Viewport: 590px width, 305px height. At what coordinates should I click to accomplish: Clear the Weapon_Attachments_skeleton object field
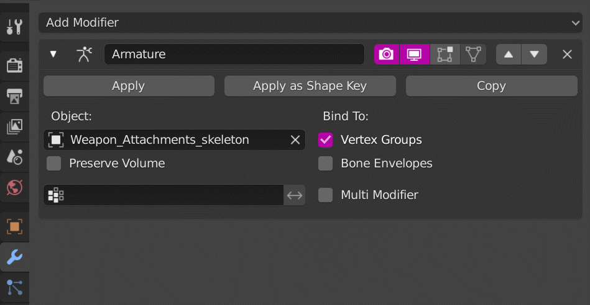[x=295, y=140]
